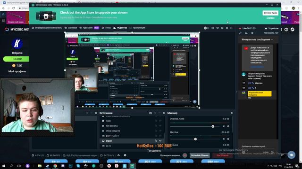302x169 pixels.
Task: Open Windows taskbar search
Action: (11, 166)
